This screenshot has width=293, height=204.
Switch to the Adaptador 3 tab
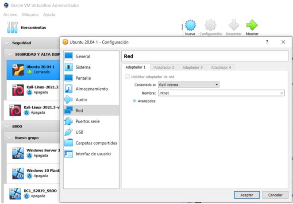tap(193, 67)
